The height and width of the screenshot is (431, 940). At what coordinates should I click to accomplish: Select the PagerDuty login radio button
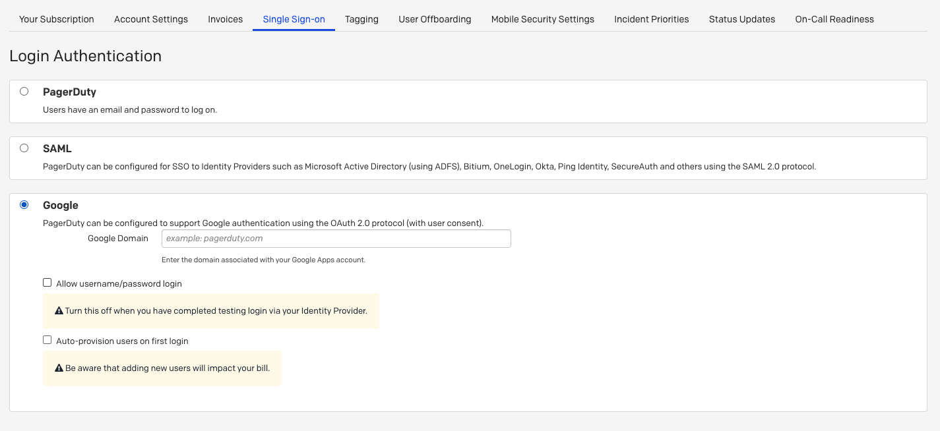(24, 92)
